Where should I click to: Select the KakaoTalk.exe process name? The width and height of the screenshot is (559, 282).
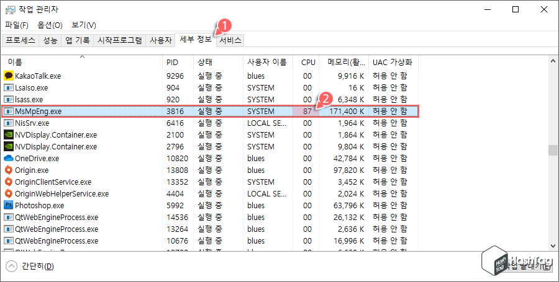point(38,76)
